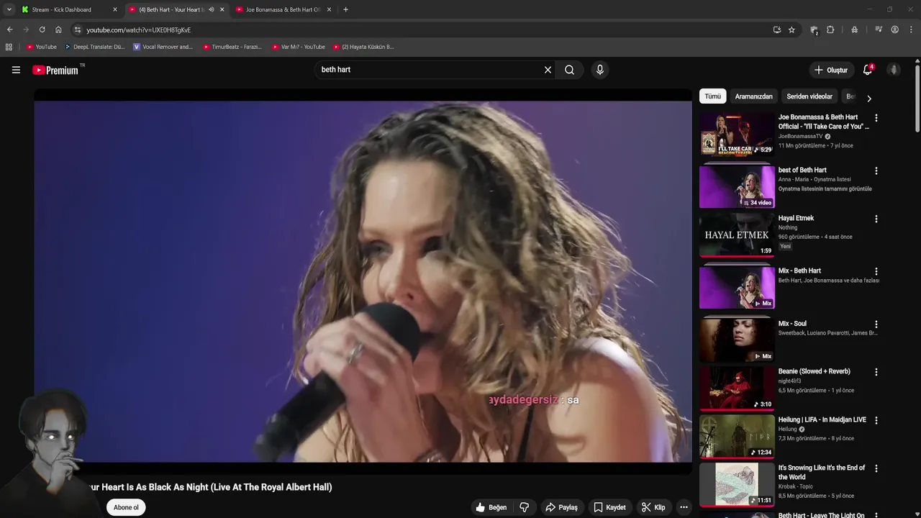The height and width of the screenshot is (518, 921).
Task: Switch to Stream - Kick Dashboard tab
Action: [69, 9]
